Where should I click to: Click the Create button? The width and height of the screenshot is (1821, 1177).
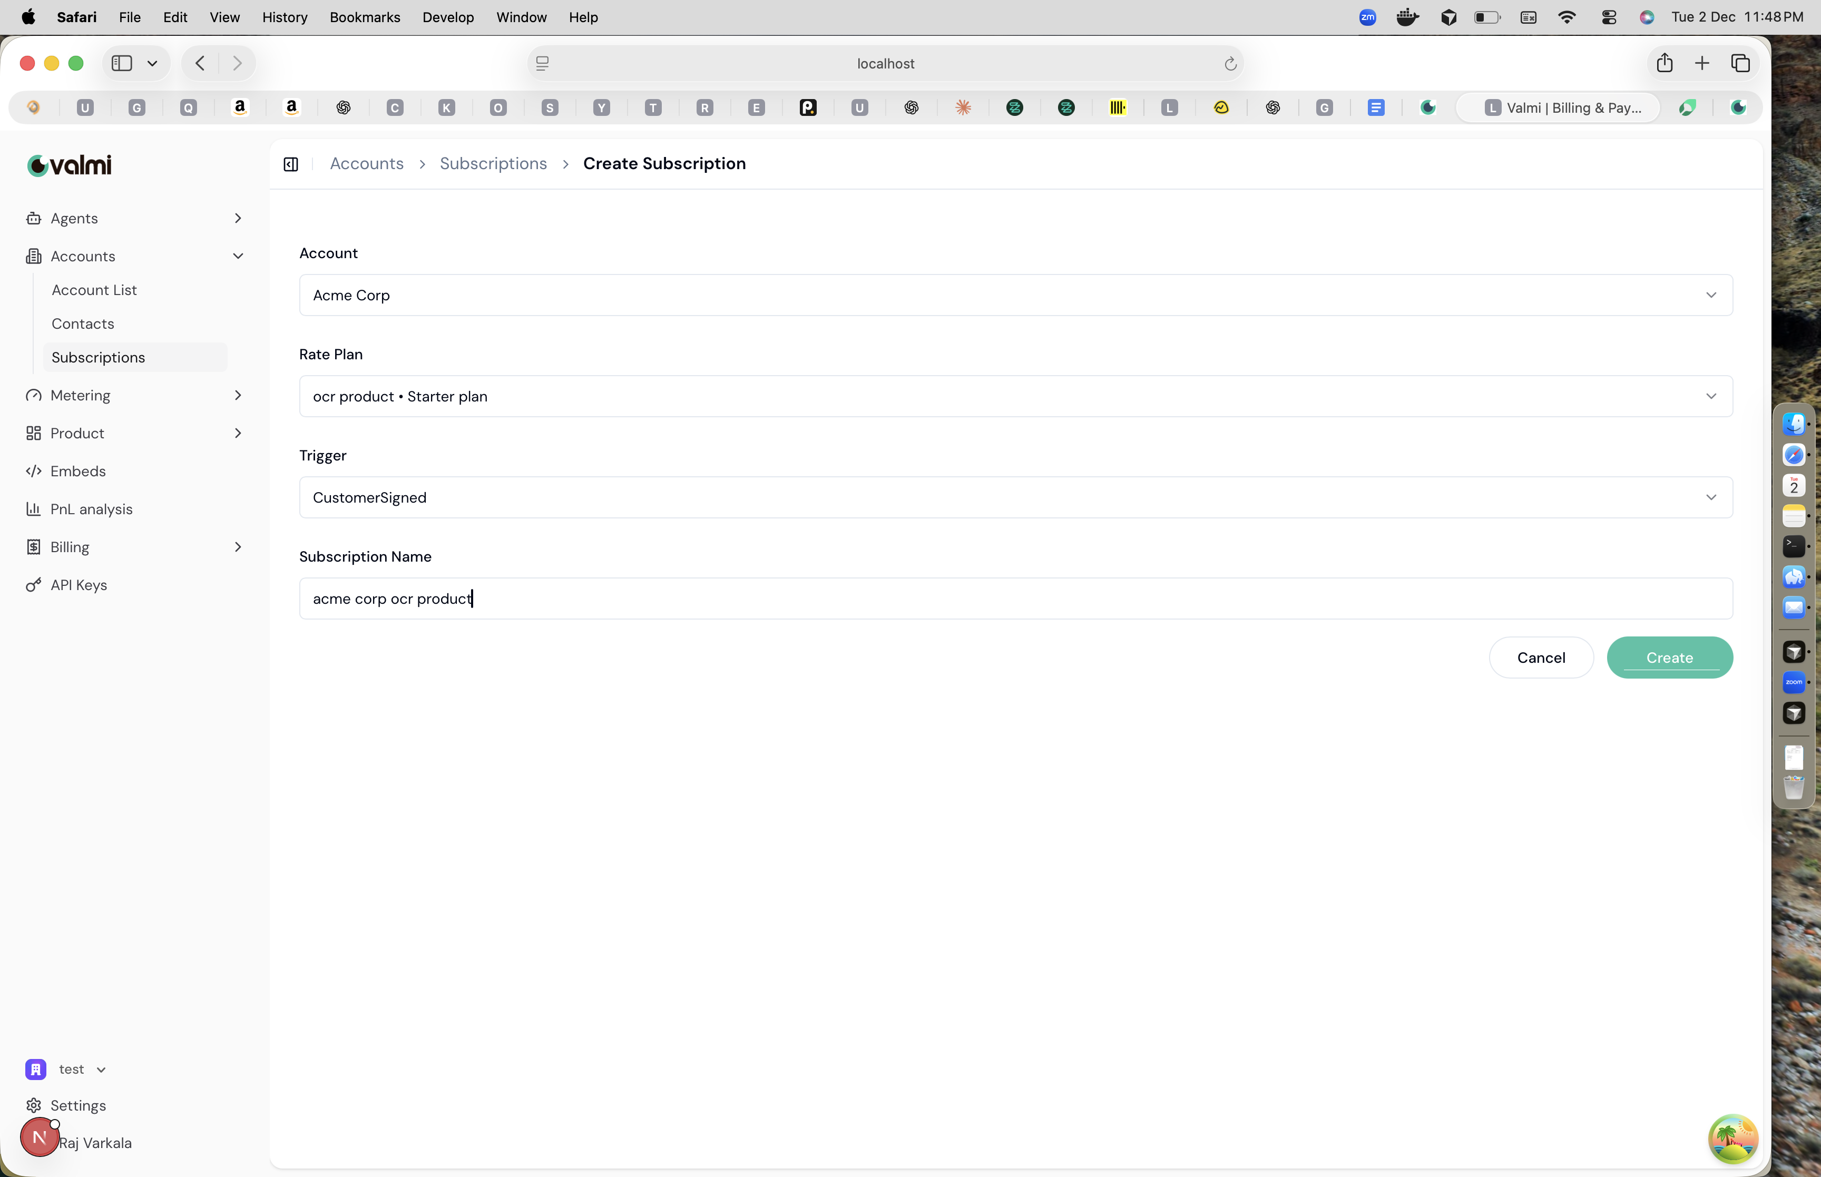(x=1669, y=658)
